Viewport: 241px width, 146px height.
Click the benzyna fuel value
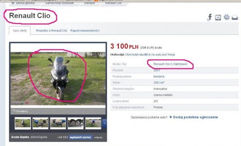(x=159, y=76)
